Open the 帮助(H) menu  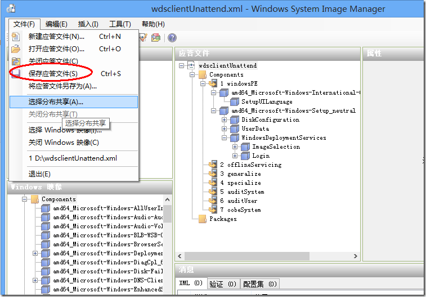click(x=153, y=24)
